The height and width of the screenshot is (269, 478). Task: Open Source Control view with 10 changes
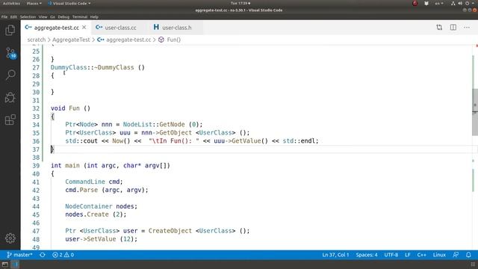click(10, 53)
